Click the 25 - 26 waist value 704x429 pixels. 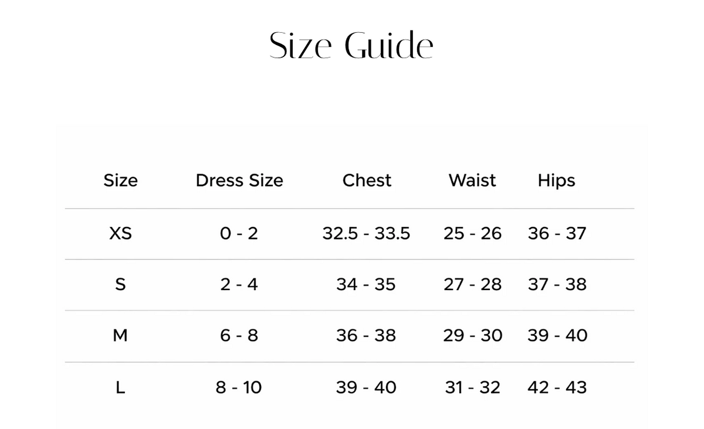(x=473, y=233)
